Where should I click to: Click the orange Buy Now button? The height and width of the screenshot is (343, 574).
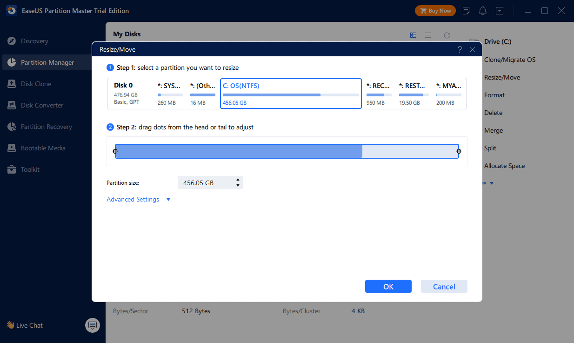435,11
